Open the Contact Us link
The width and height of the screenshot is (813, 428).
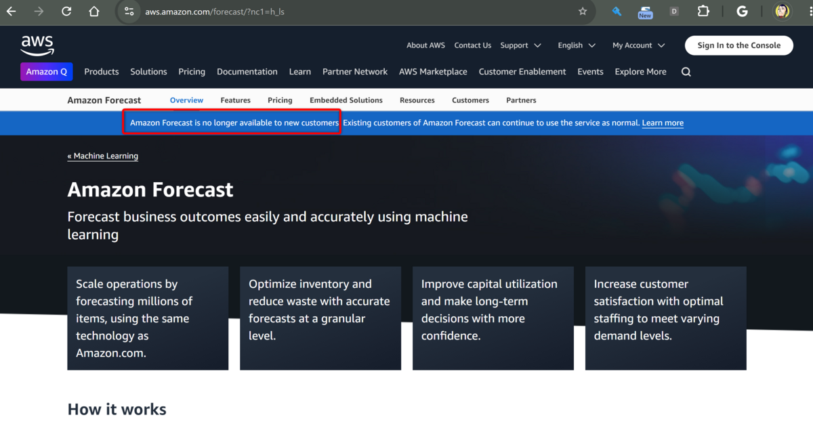472,45
